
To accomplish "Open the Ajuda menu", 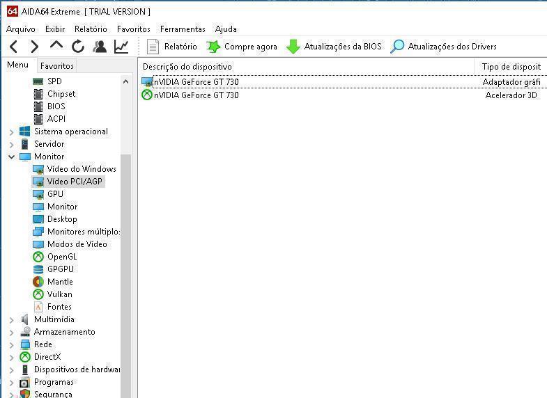I will [226, 29].
